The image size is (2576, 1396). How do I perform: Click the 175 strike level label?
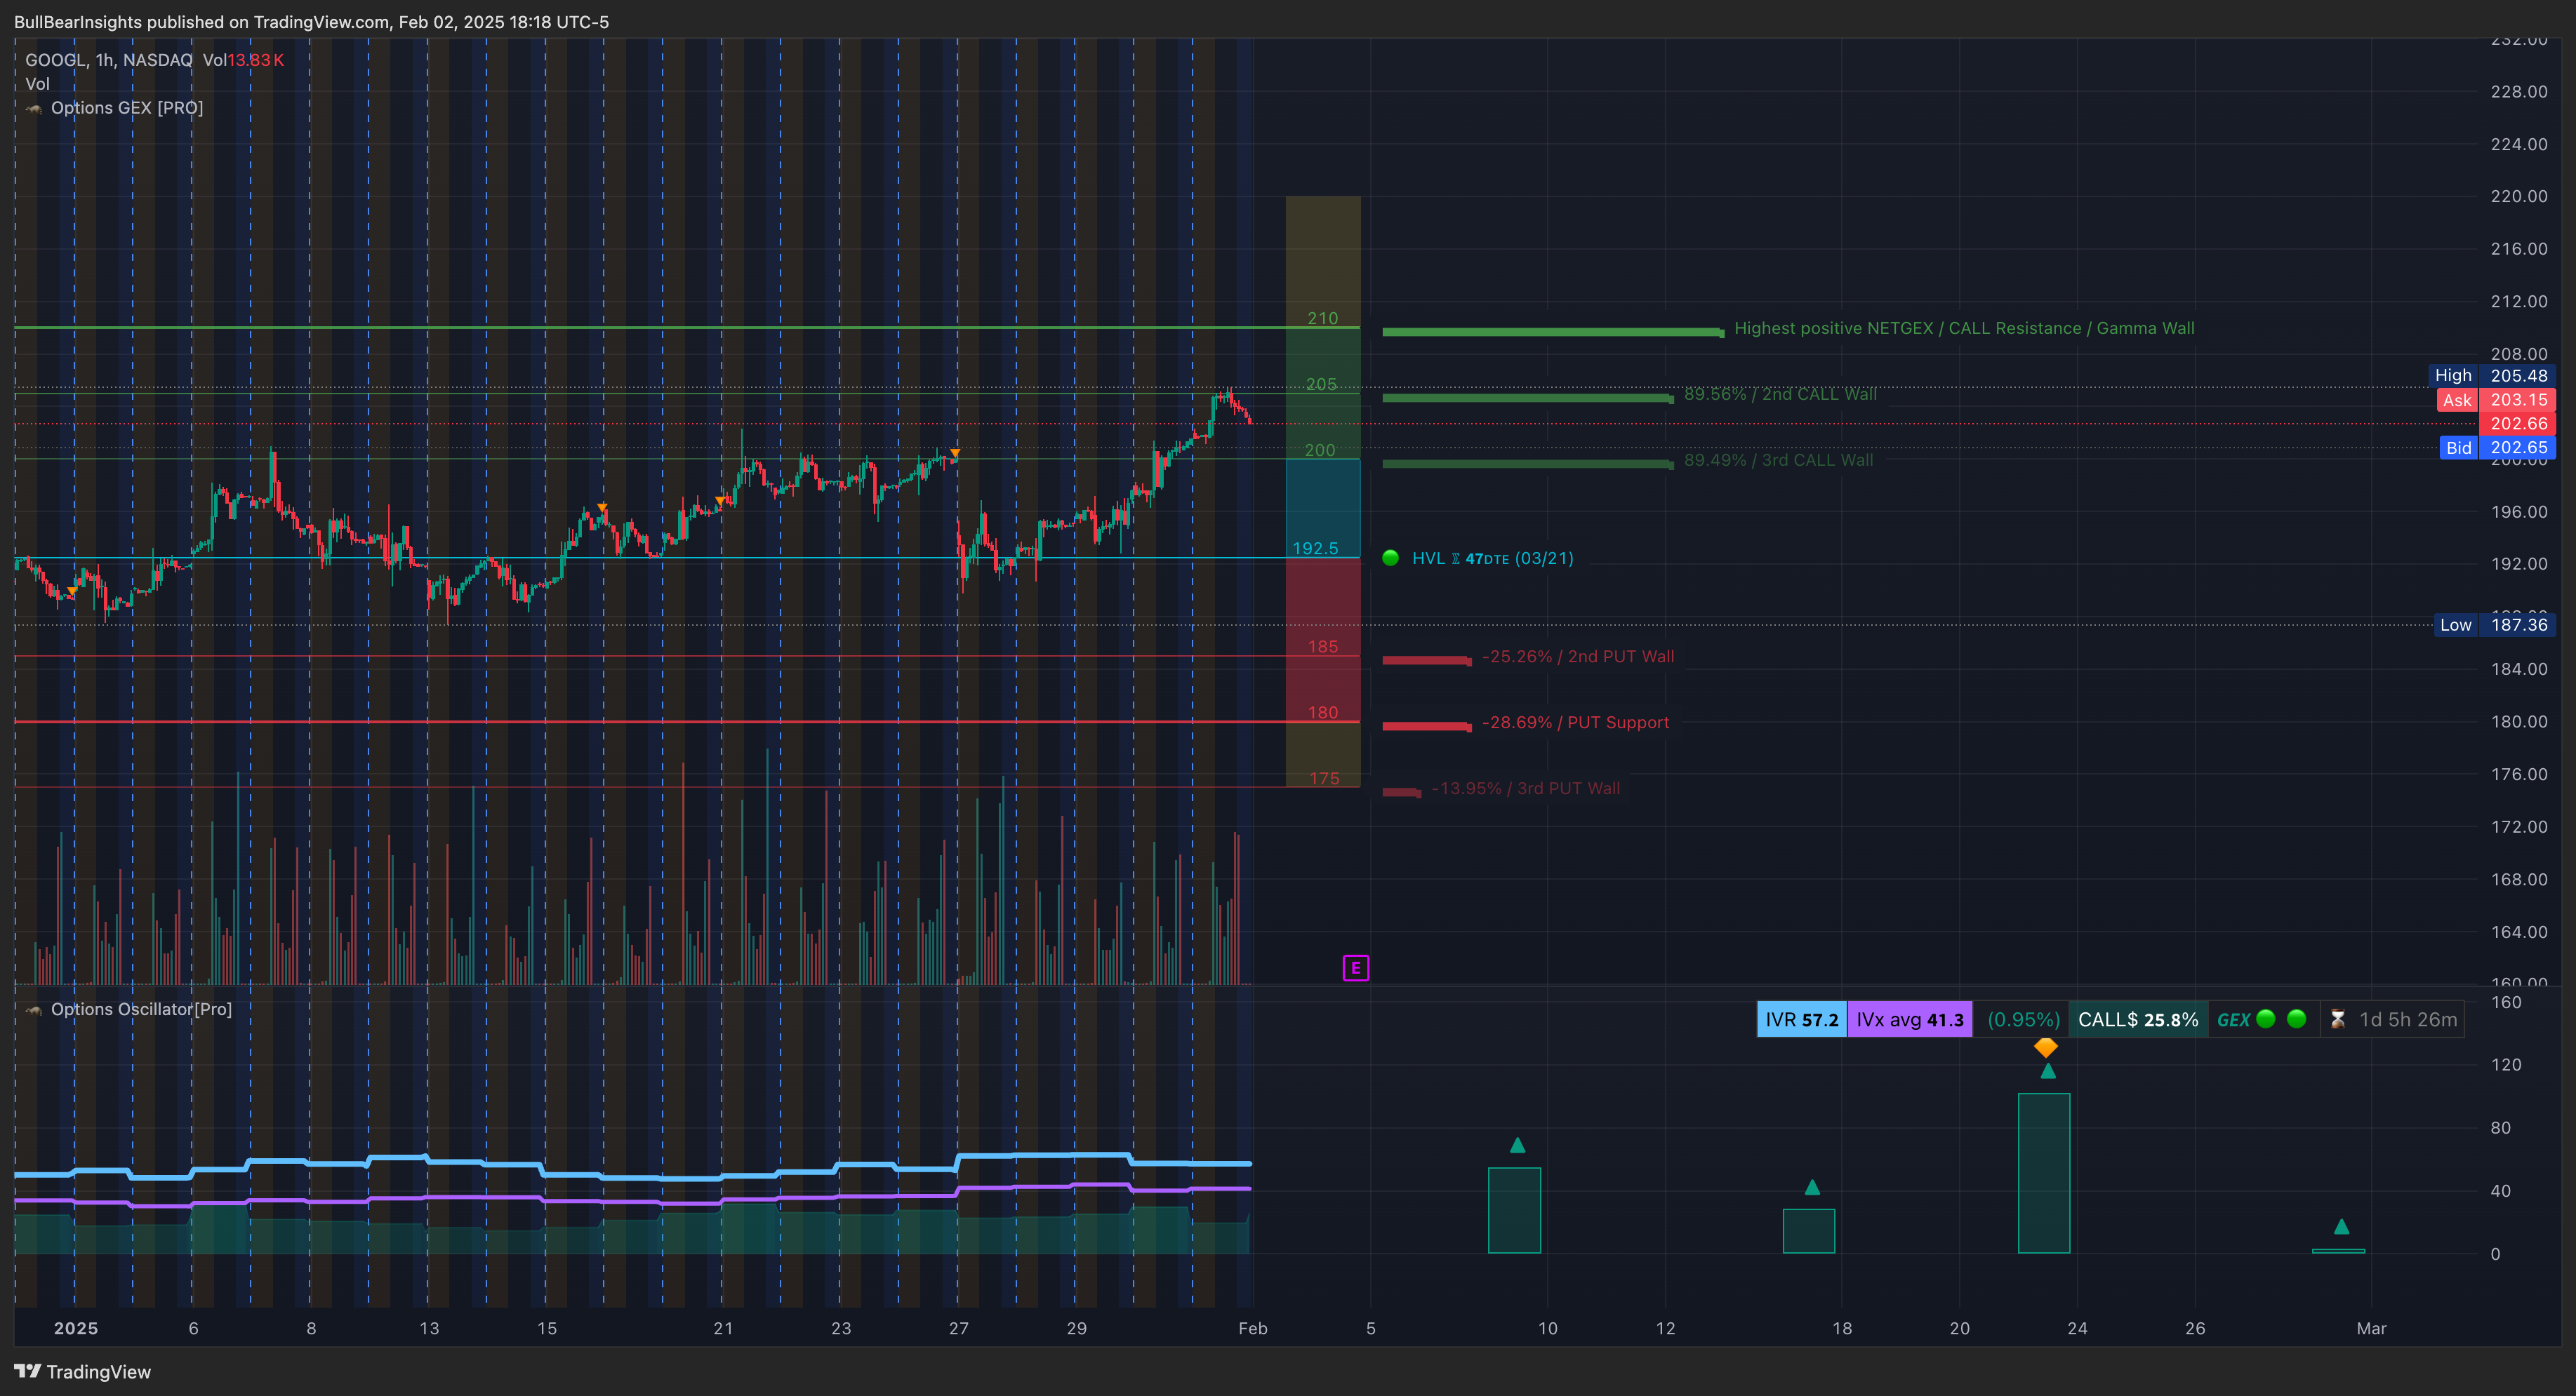pyautogui.click(x=1324, y=779)
